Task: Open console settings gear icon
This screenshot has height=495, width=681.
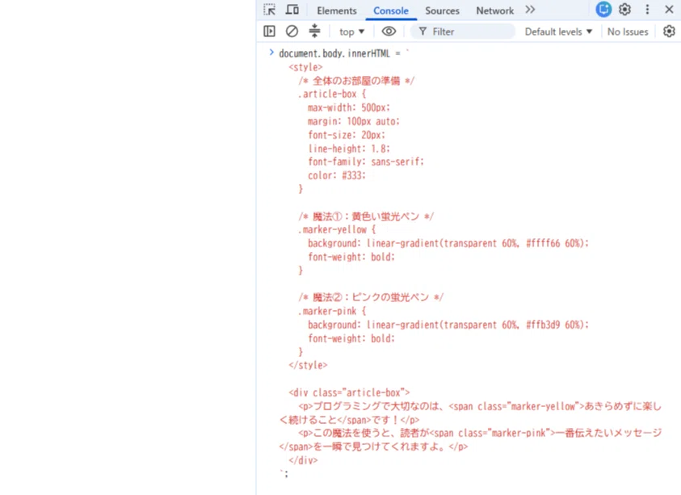Action: (x=669, y=31)
